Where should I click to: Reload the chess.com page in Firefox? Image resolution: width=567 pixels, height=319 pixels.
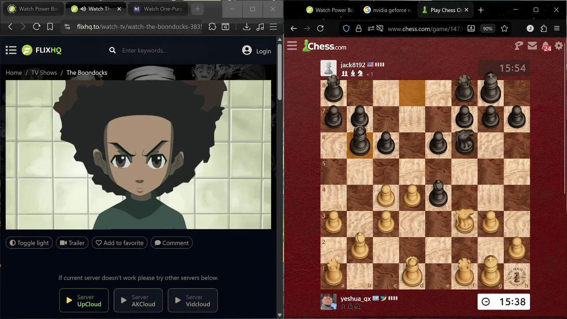[x=320, y=28]
